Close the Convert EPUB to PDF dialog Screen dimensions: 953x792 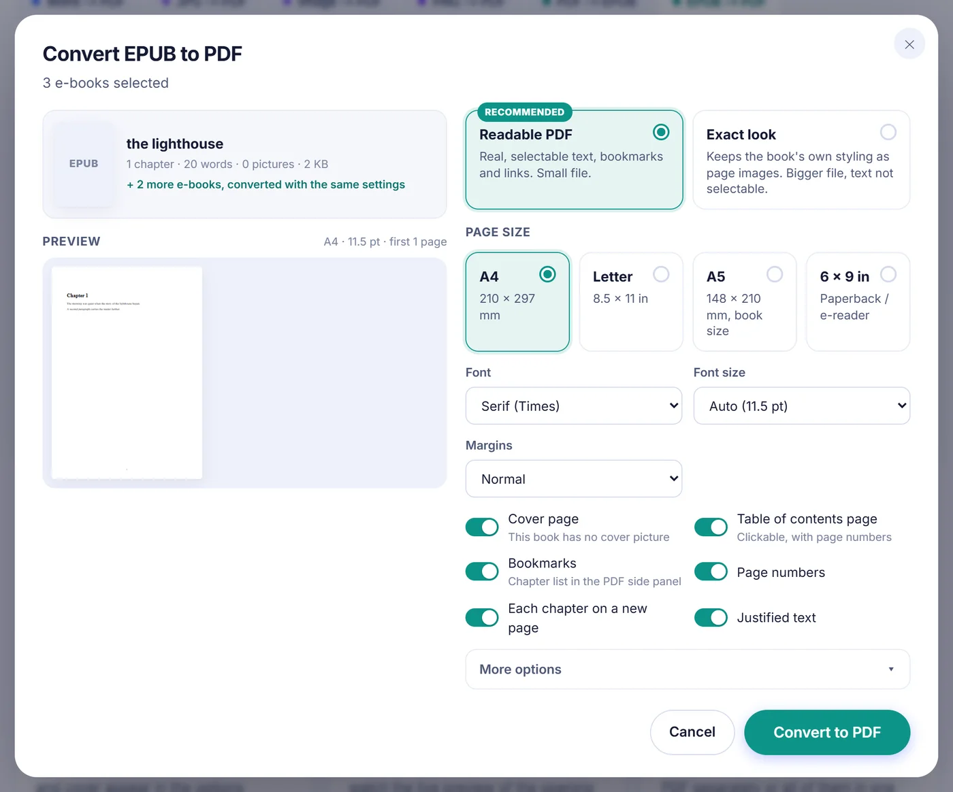click(x=909, y=44)
